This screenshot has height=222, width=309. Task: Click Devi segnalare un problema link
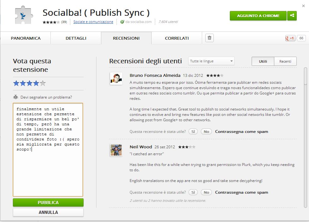point(46,97)
